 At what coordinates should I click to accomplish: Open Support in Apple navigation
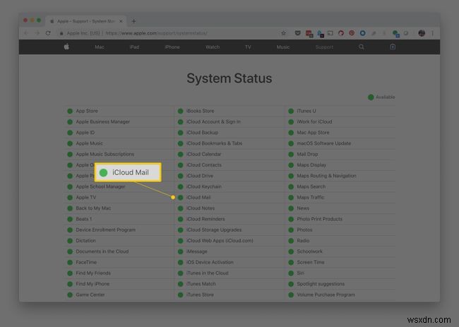(324, 47)
